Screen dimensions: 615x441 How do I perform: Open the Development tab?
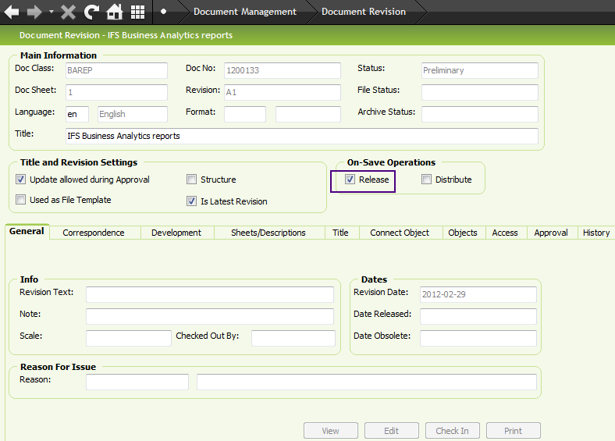pyautogui.click(x=176, y=233)
